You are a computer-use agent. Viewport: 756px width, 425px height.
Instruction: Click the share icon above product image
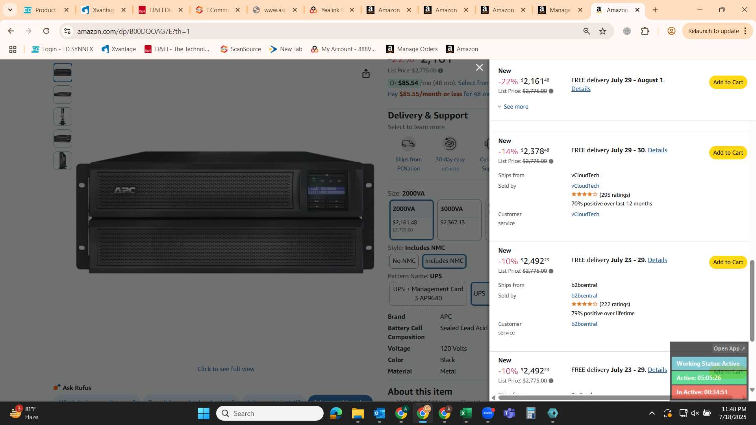click(366, 74)
